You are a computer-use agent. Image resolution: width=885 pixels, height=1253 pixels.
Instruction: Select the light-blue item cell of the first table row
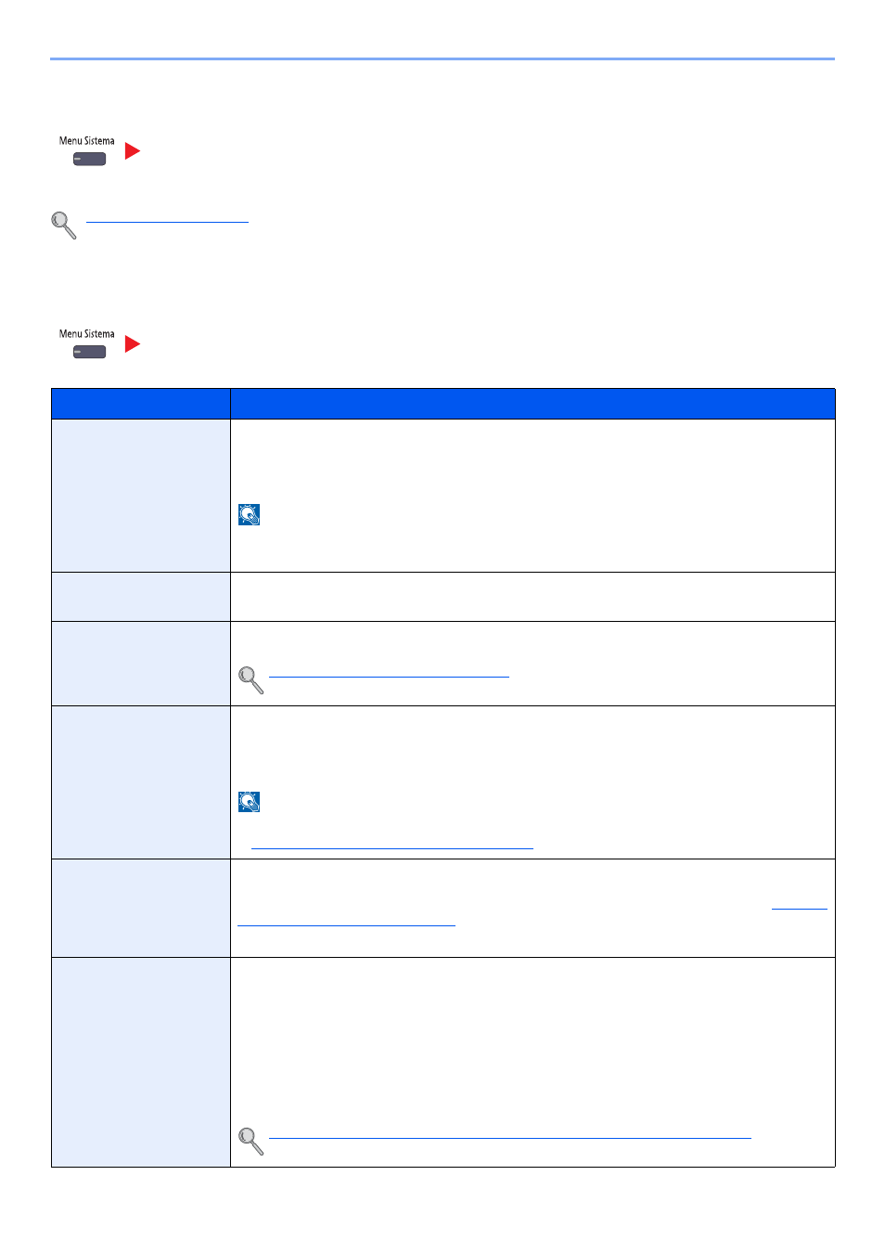141,496
